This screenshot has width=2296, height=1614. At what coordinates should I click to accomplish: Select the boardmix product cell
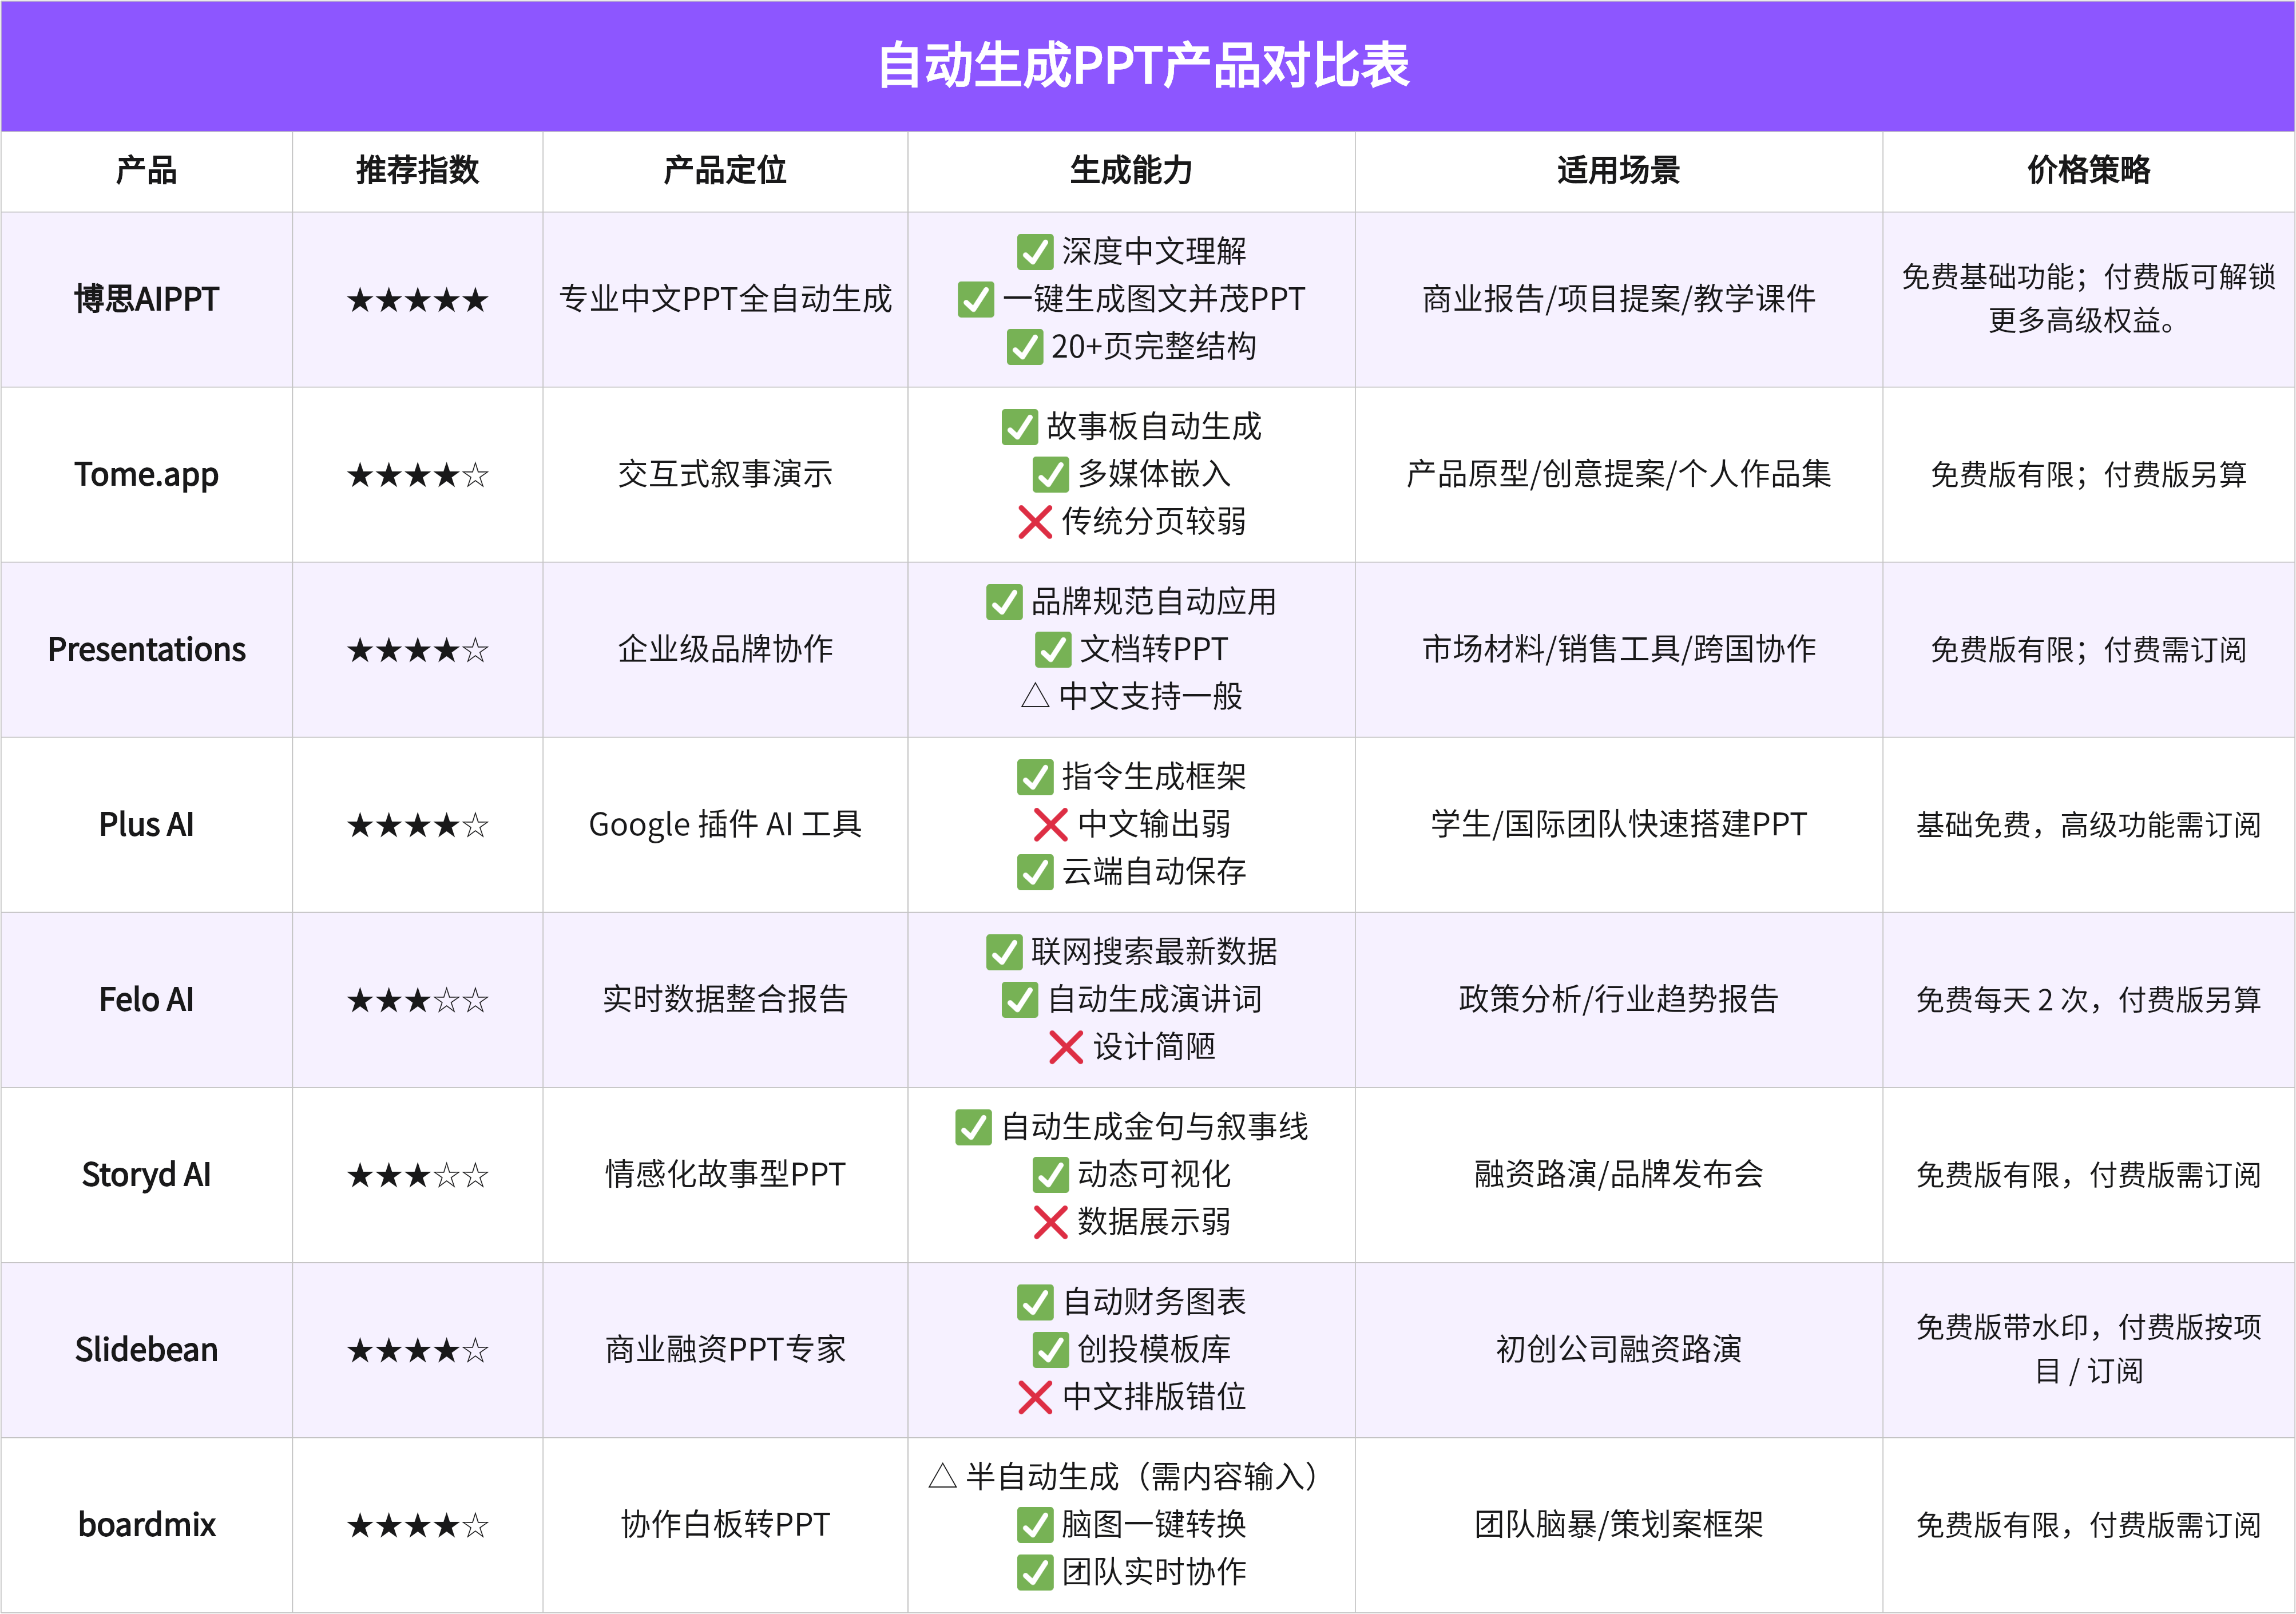[x=146, y=1525]
